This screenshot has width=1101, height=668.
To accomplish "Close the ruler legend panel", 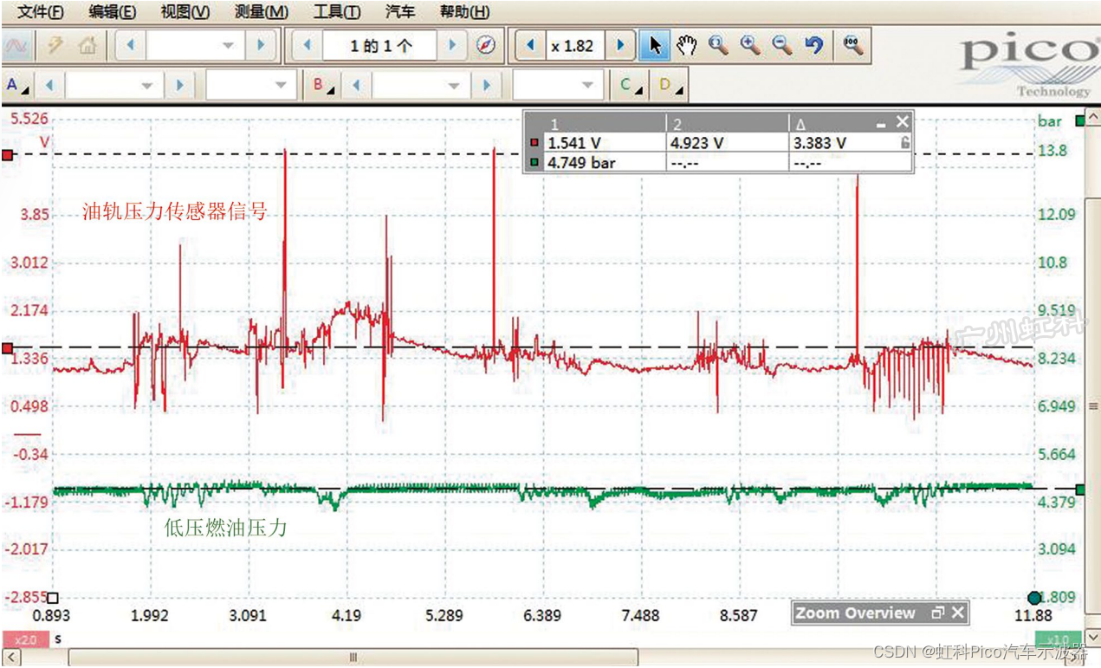I will pyautogui.click(x=902, y=122).
